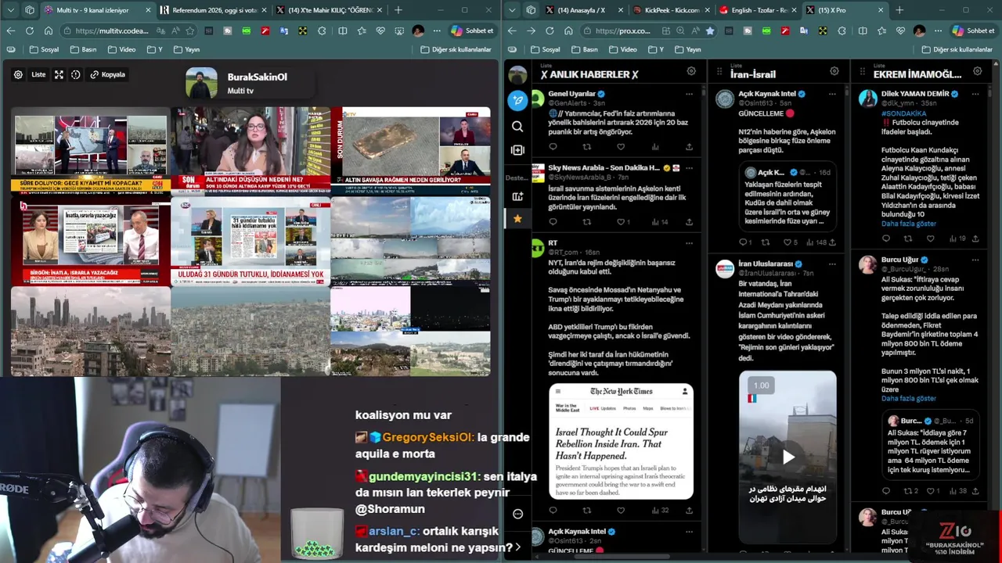Open Sosyal bookmarks folder in left browser
The width and height of the screenshot is (1002, 563).
click(x=45, y=49)
